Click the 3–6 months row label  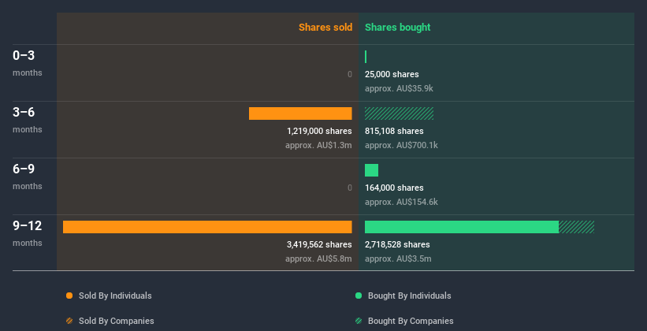pos(28,120)
